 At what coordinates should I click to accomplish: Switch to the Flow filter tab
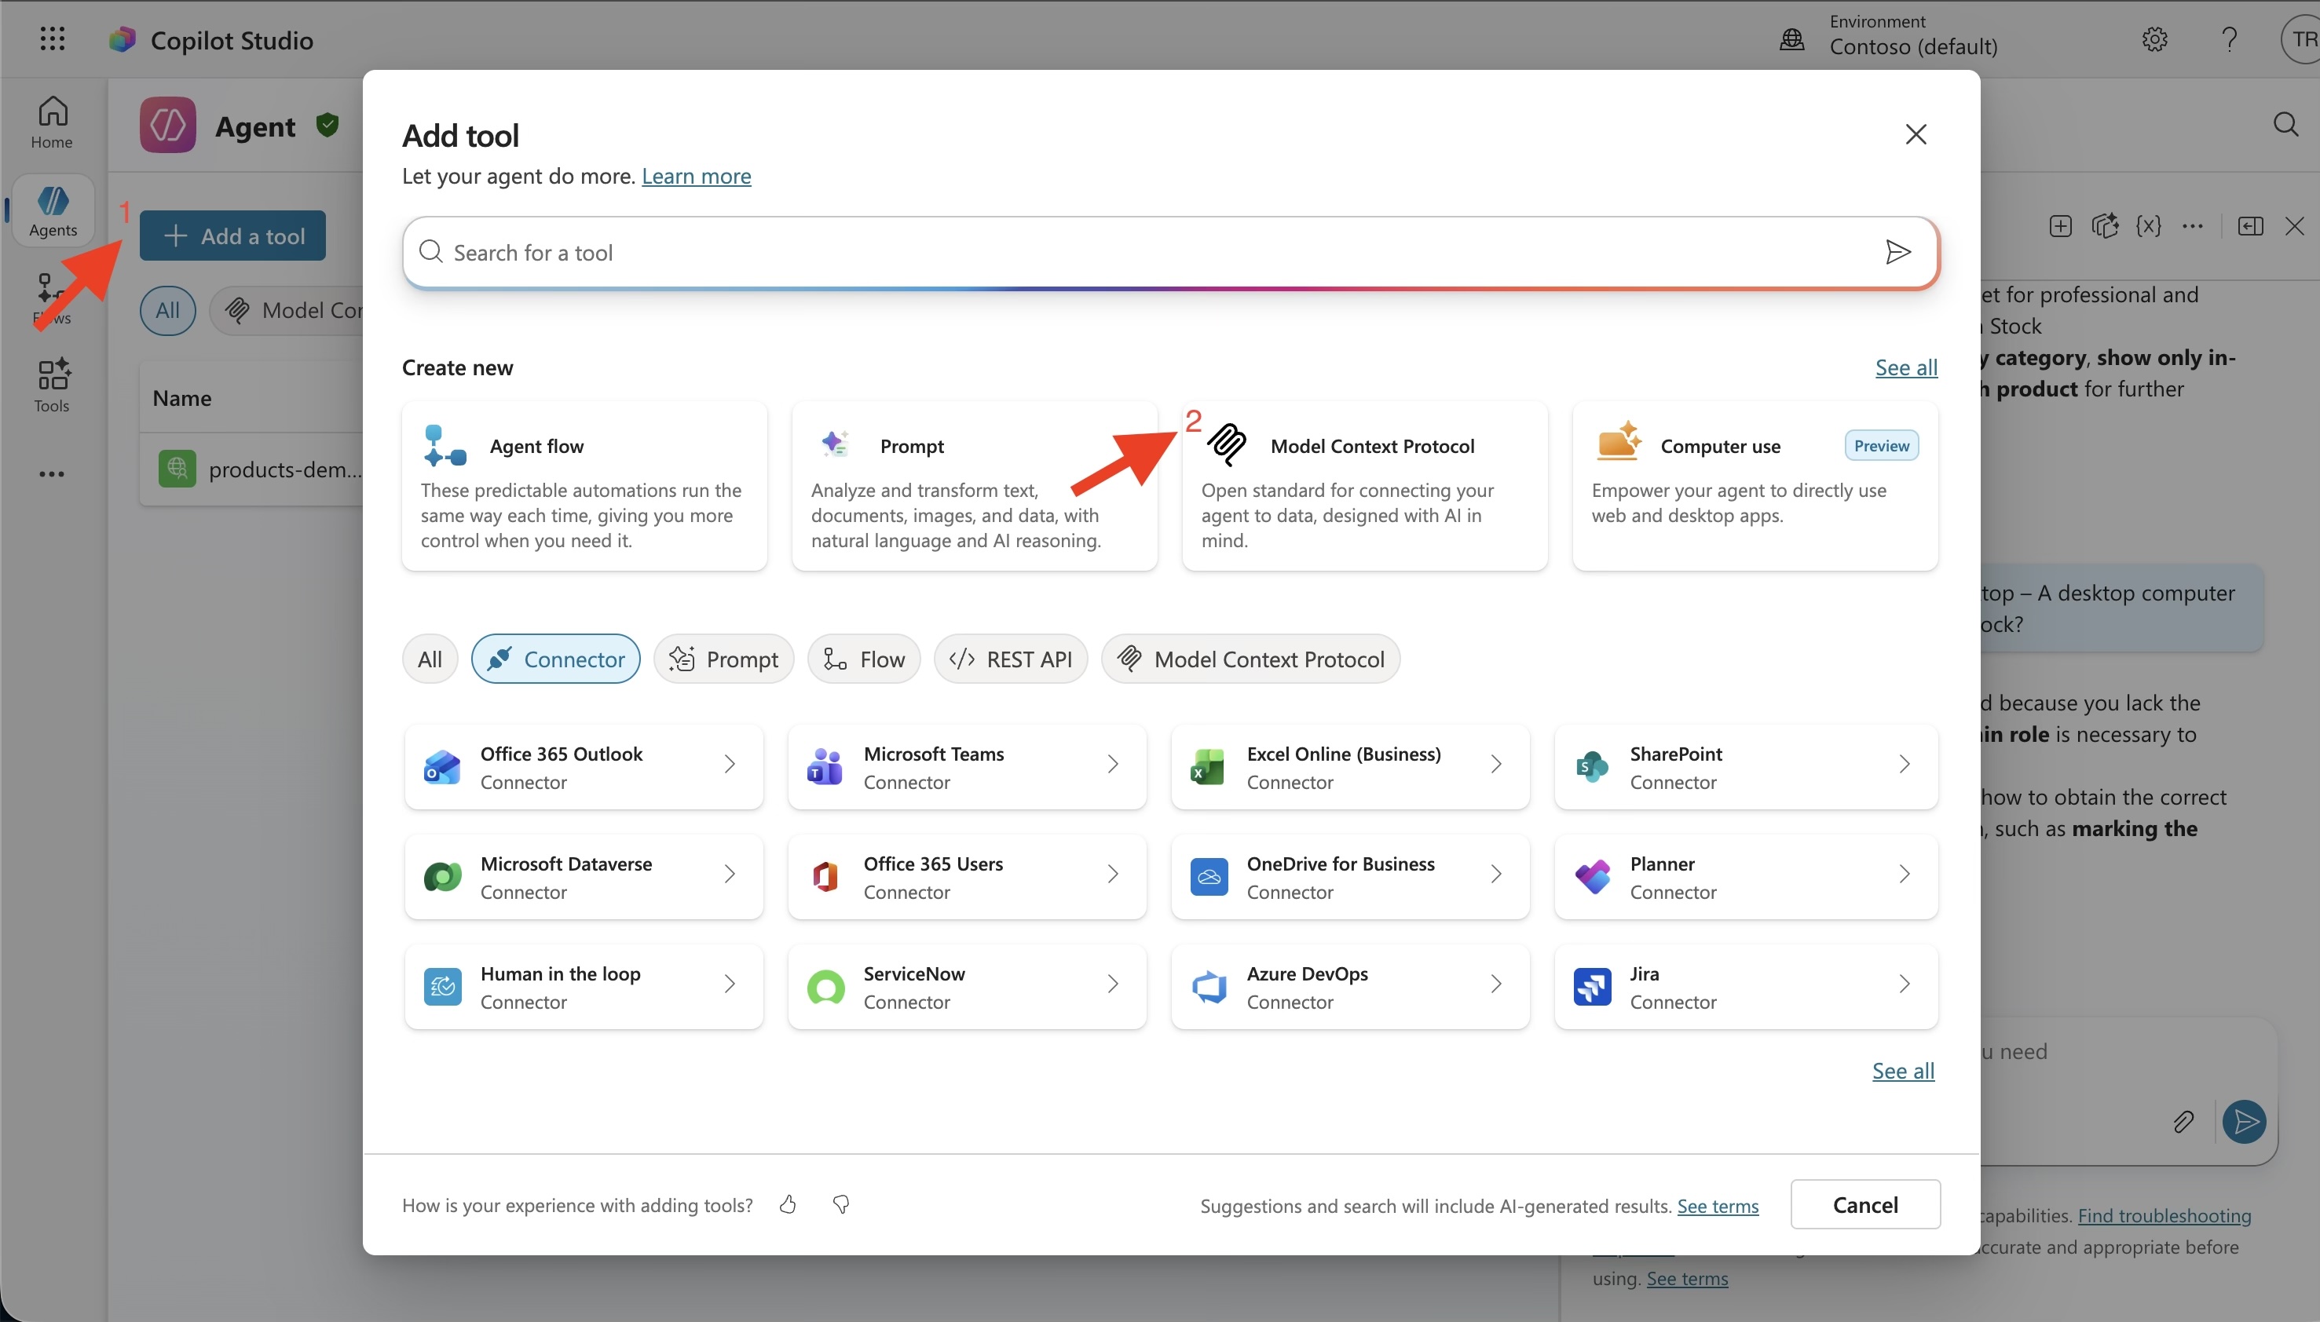tap(863, 659)
